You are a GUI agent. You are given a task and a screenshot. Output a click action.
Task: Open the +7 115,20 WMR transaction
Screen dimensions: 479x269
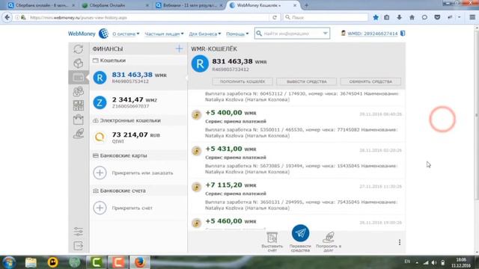pyautogui.click(x=296, y=197)
